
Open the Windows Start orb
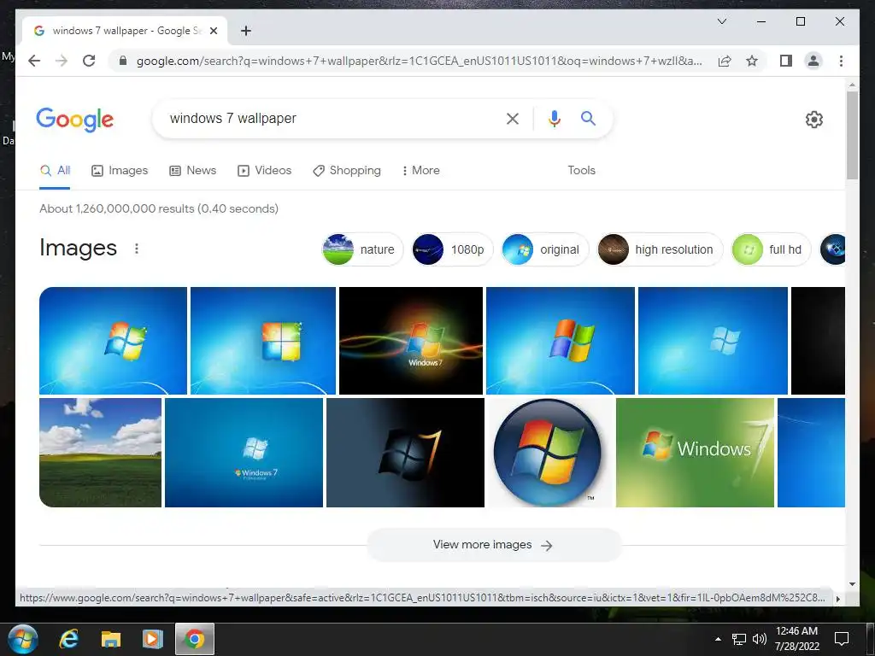pos(23,639)
